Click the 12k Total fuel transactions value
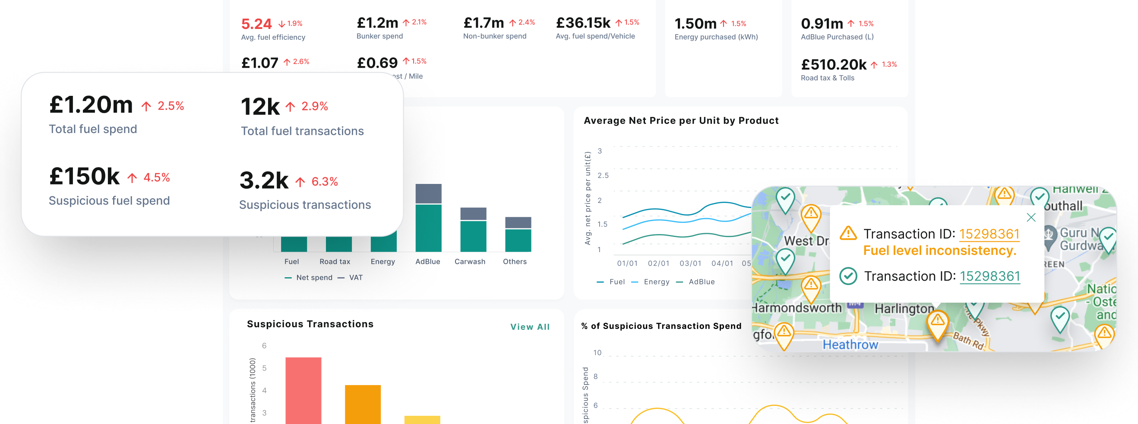 pos(260,107)
